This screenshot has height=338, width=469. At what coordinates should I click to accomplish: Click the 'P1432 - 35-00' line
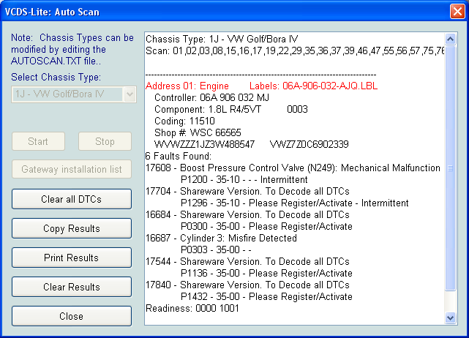click(266, 297)
